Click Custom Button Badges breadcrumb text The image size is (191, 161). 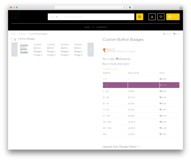(38, 34)
